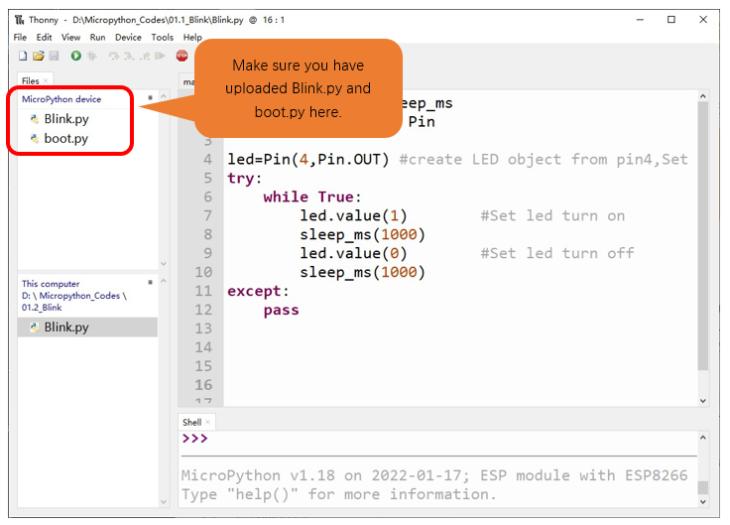Click scroll-up arrow of device files pane
The height and width of the screenshot is (525, 730).
click(x=164, y=96)
